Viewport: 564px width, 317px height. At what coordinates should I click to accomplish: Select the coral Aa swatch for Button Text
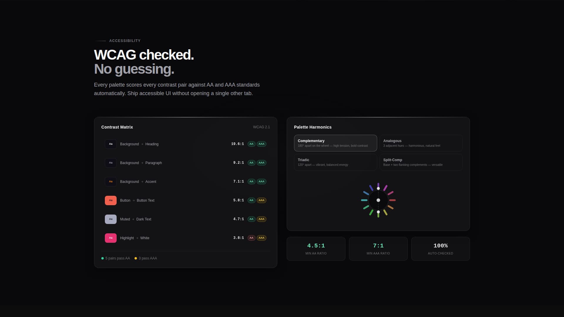click(x=111, y=200)
